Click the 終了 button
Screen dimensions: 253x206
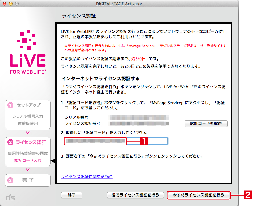(x=72, y=195)
